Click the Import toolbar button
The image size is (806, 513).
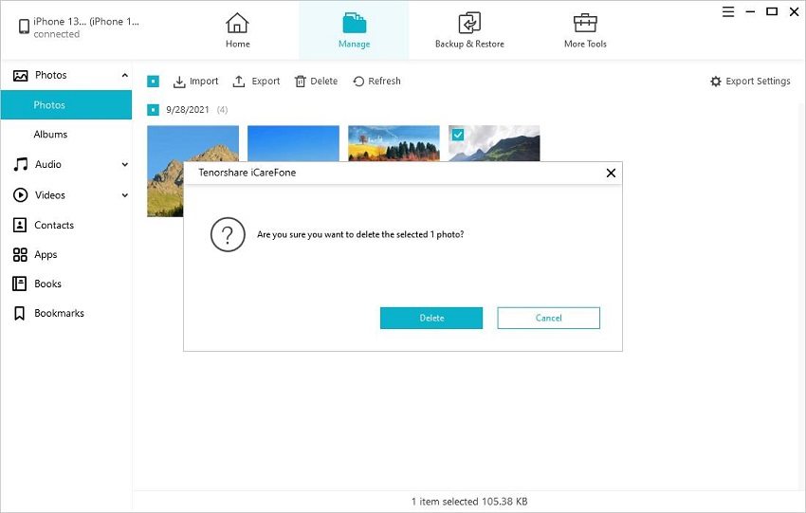click(x=195, y=82)
